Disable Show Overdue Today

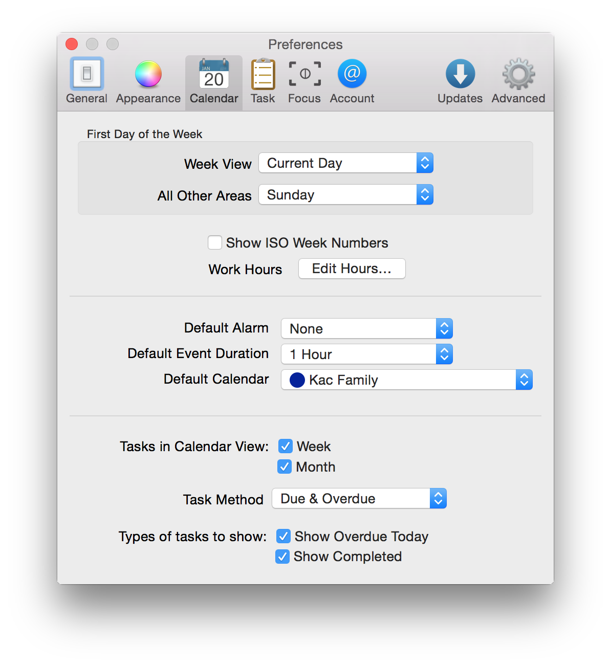point(283,536)
